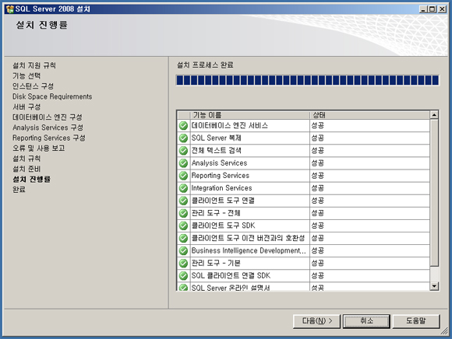Click the success icon beside 관리 도구 - 기본
The width and height of the screenshot is (452, 339).
coord(183,264)
